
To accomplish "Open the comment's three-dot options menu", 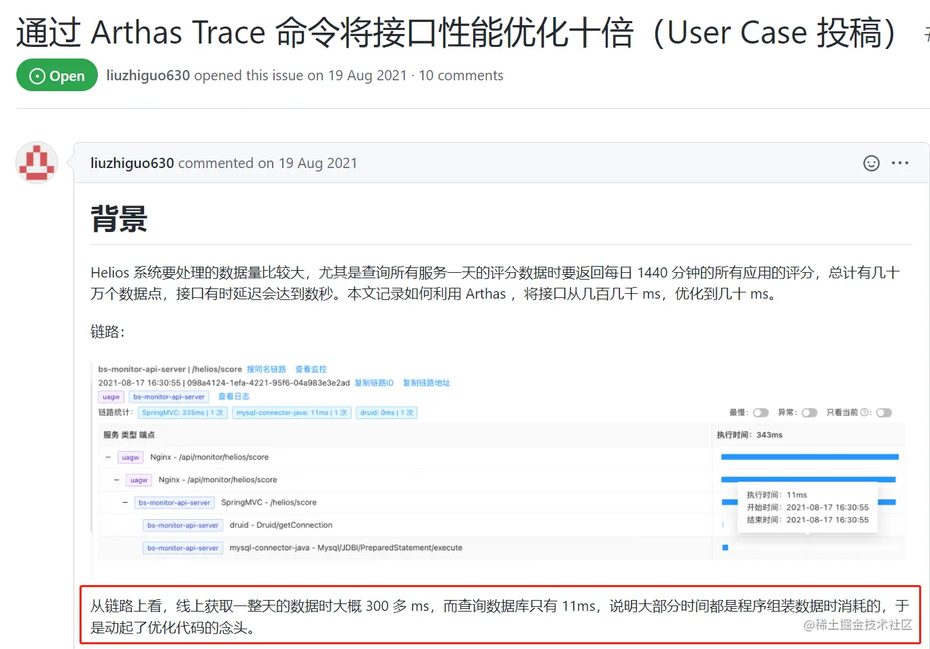I will click(x=900, y=163).
